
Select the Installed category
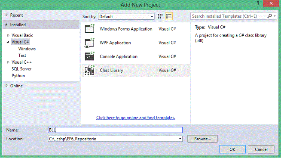coord(18,25)
